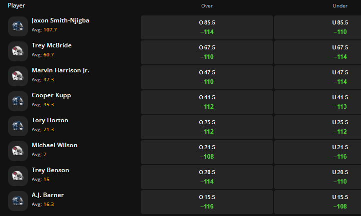
Task: Select Over 85.5 for Jaxon Smith-Njigba
Action: click(207, 27)
